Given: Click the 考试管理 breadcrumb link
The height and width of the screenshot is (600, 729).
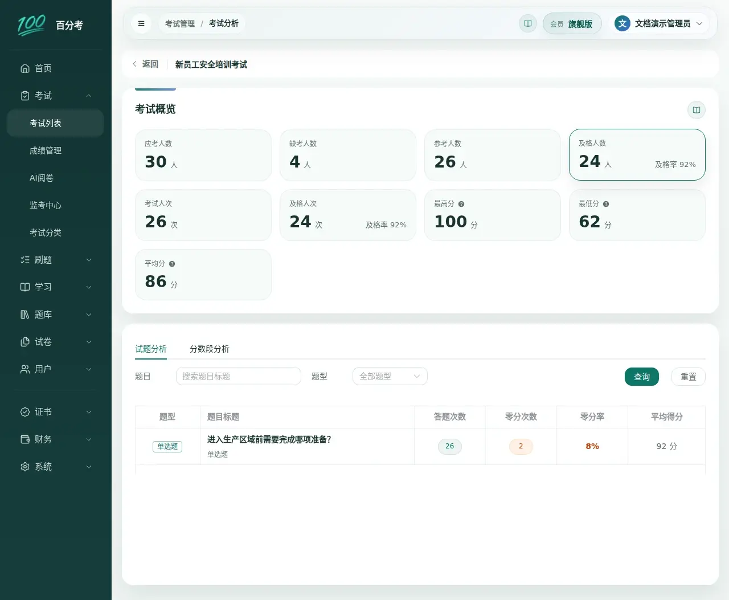Looking at the screenshot, I should tap(180, 23).
